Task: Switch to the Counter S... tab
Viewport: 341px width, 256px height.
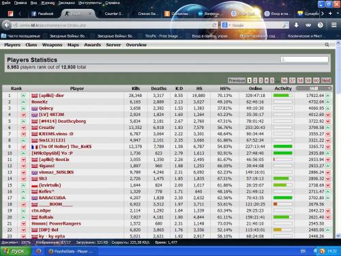Action: pos(114,14)
